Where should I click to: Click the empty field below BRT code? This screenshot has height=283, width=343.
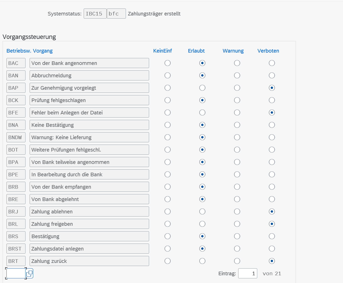16,273
